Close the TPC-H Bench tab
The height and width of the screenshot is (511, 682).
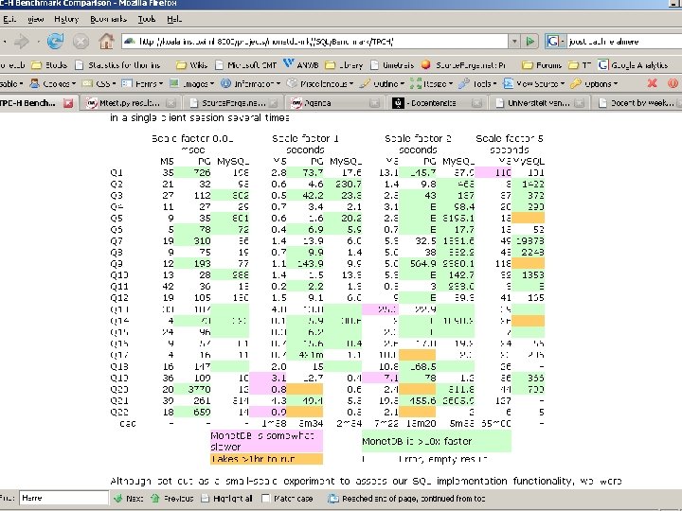point(68,103)
